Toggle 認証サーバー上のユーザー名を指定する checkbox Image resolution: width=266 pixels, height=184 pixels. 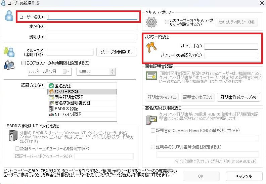(x=17, y=149)
